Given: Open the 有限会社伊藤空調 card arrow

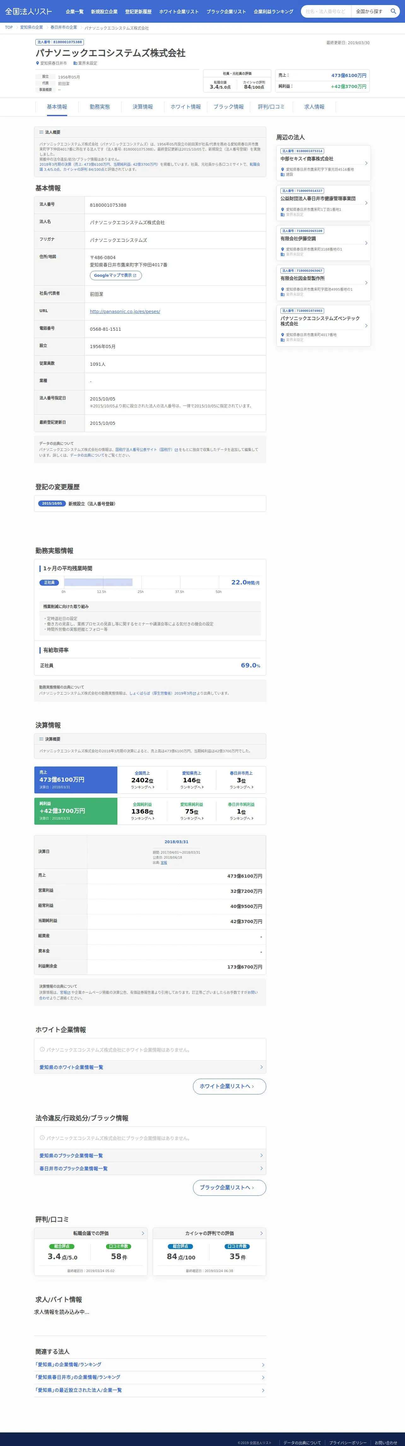Looking at the screenshot, I should pos(366,243).
